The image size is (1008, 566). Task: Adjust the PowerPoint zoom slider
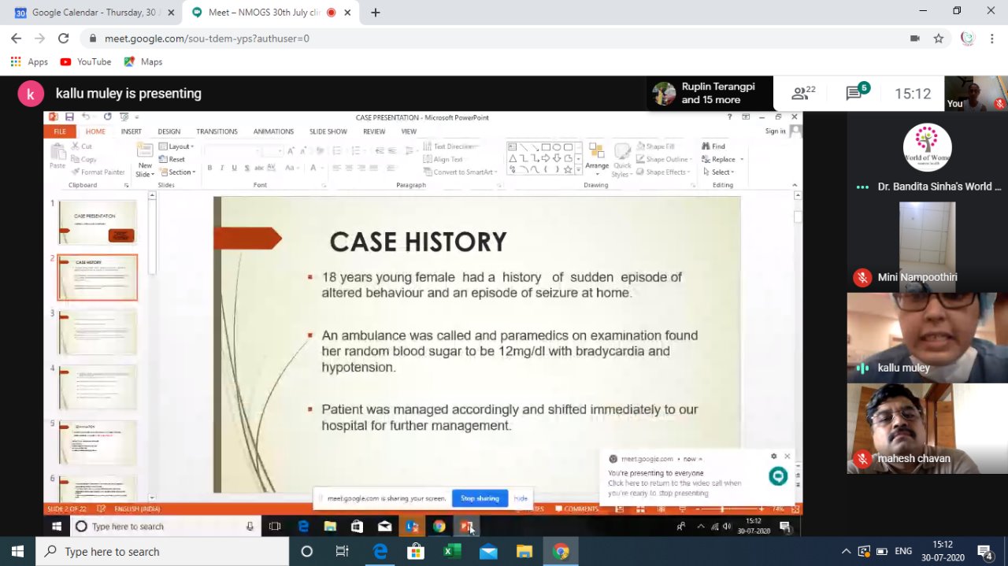[722, 509]
